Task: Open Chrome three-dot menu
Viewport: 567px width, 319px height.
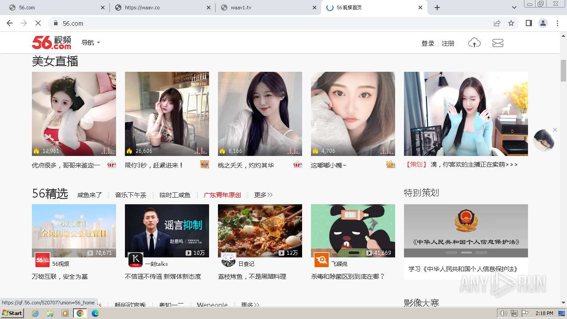Action: [558, 23]
